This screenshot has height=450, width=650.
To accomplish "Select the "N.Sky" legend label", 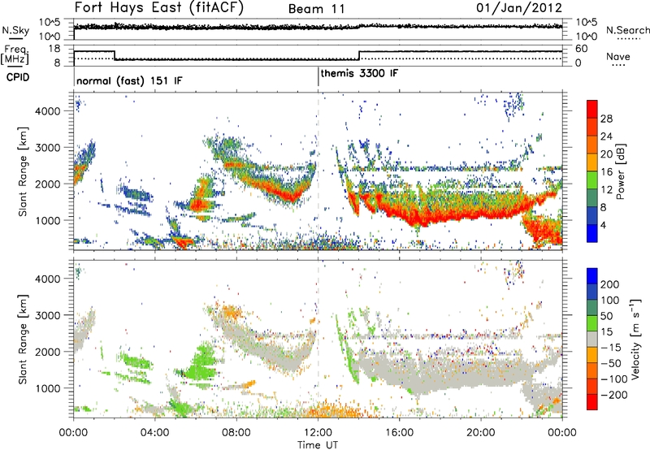I will 15,30.
